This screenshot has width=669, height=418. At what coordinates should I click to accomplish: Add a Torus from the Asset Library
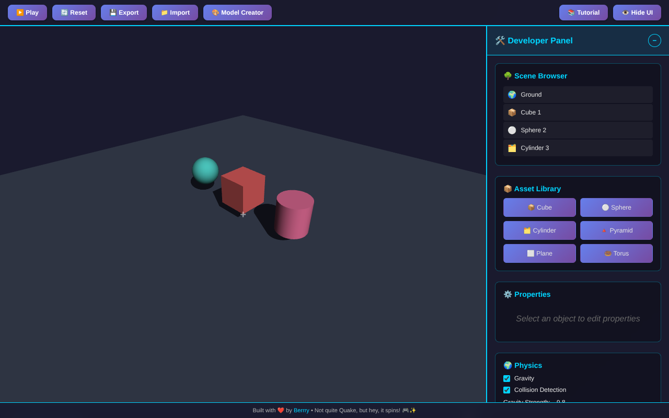(x=616, y=253)
